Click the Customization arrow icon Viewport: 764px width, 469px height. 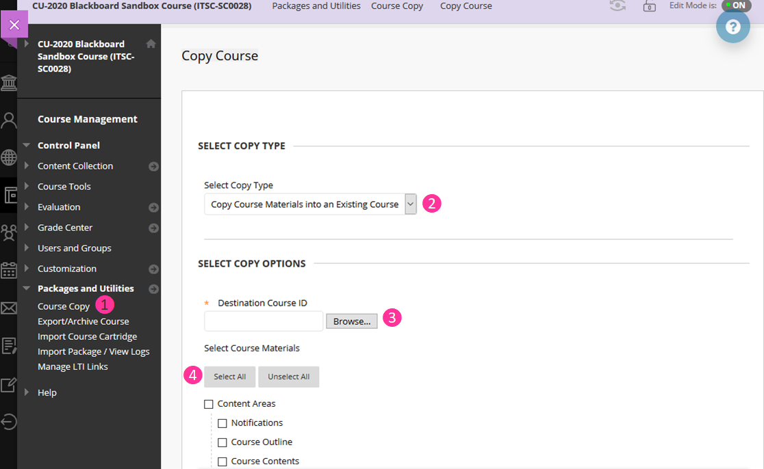click(153, 269)
